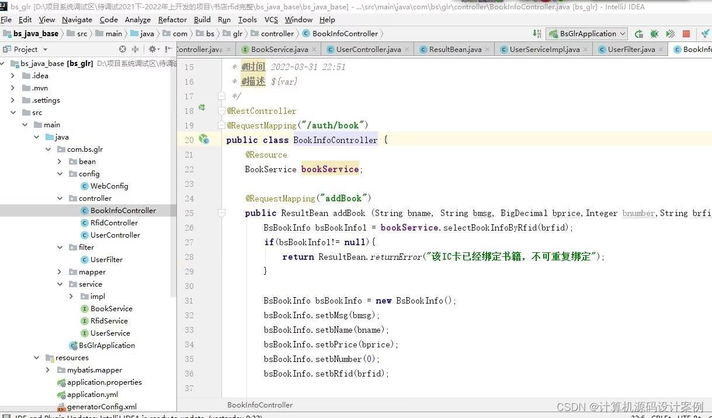This screenshot has height=418, width=712.
Task: Switch to the ResultBean.java editor tab
Action: [x=455, y=50]
